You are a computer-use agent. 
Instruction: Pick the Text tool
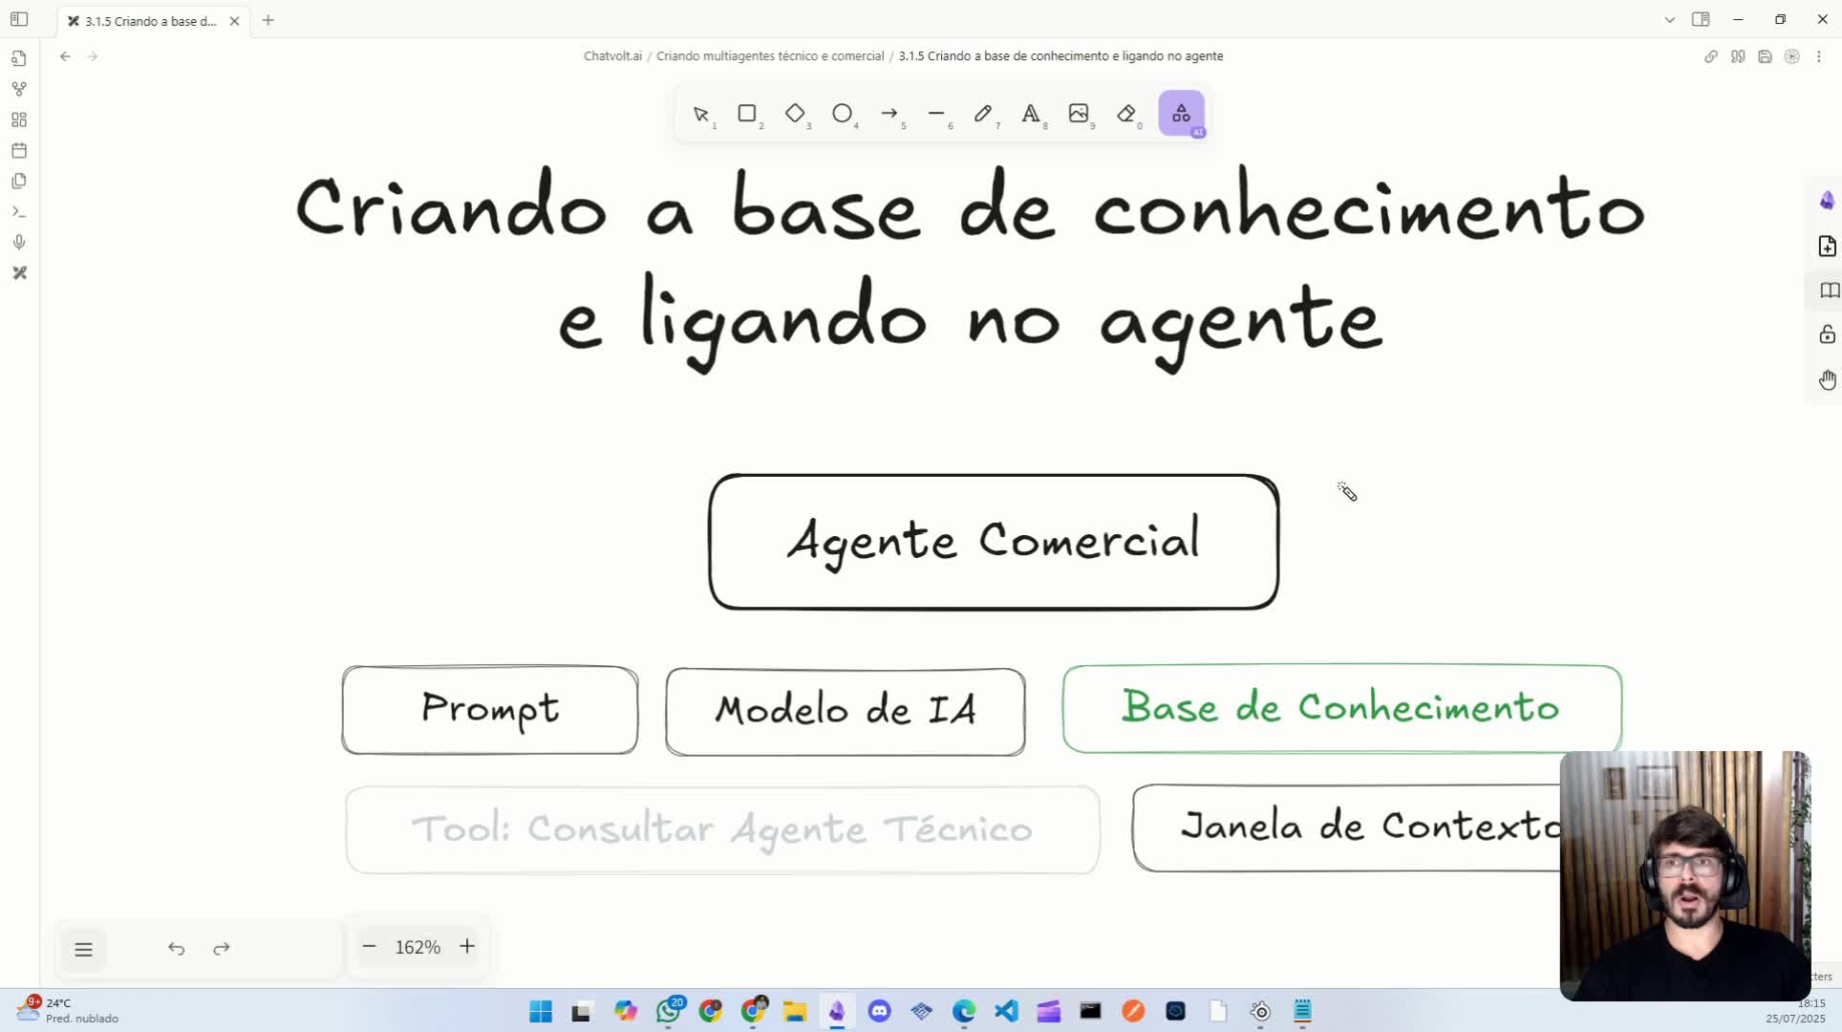coord(1032,114)
